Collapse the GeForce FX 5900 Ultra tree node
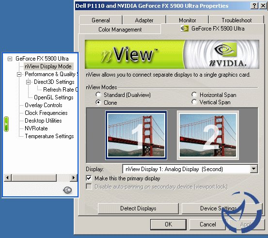This screenshot has height=238, width=268. tap(10, 59)
